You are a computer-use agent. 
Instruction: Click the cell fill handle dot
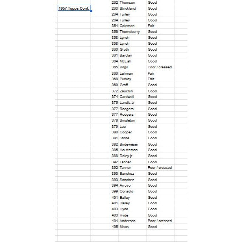coord(91,11)
